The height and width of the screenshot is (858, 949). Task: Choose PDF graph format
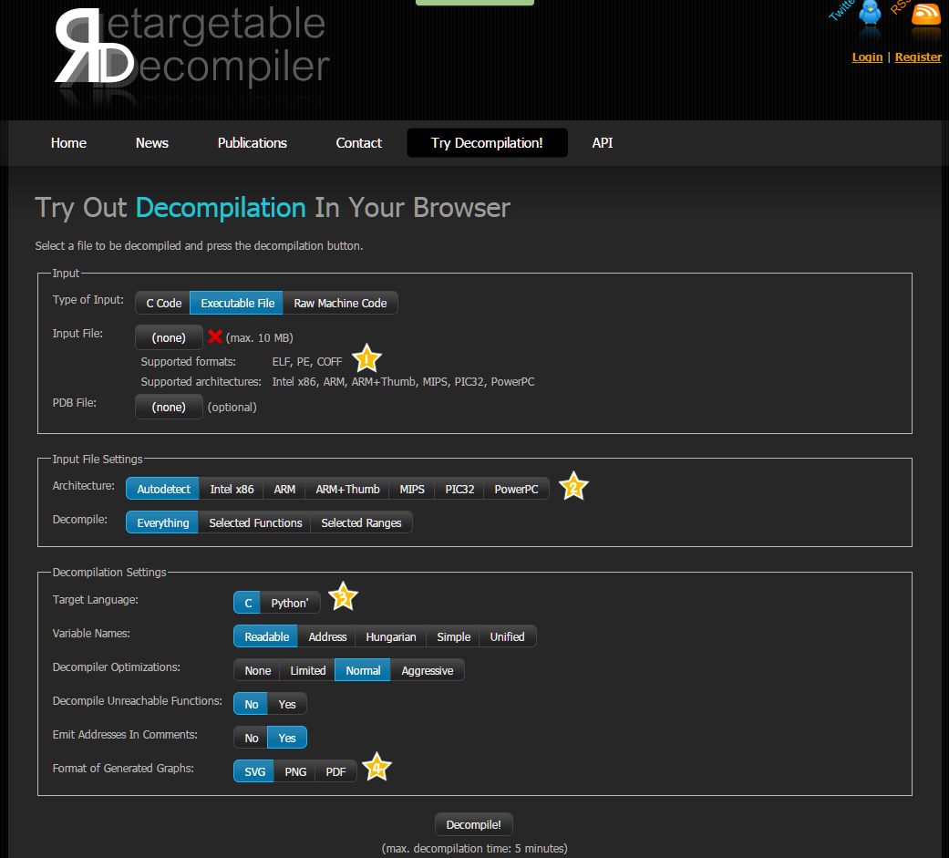pos(335,771)
